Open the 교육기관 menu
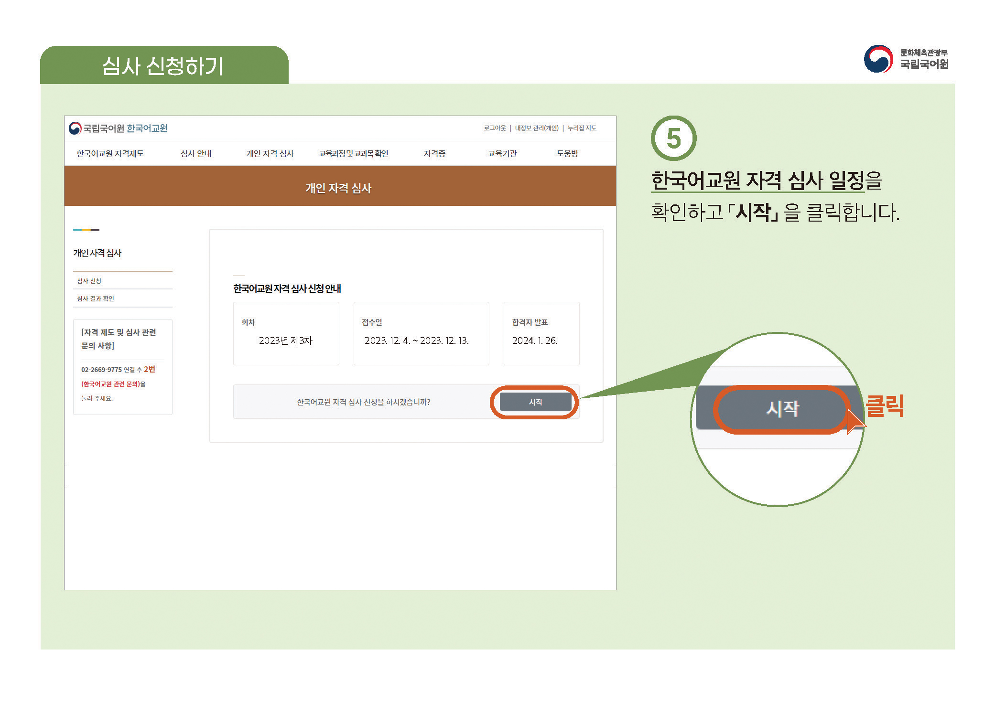The image size is (995, 703). [x=502, y=153]
